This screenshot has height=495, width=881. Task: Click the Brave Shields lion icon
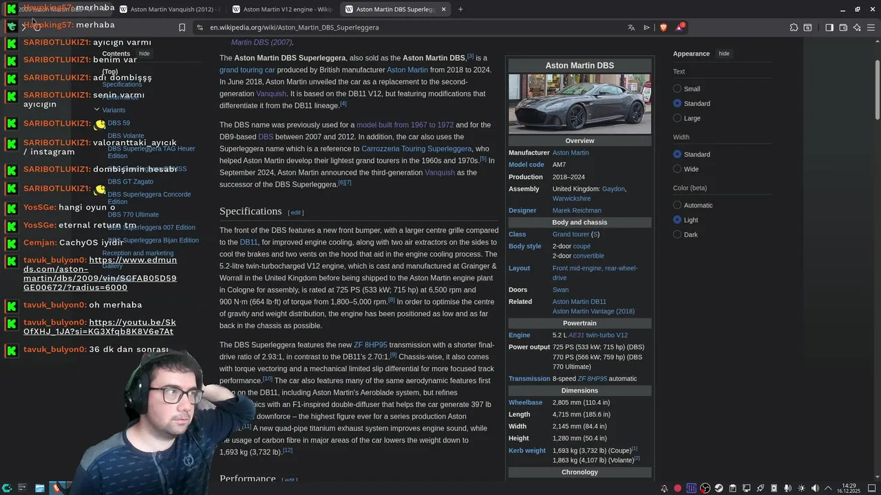(x=664, y=27)
